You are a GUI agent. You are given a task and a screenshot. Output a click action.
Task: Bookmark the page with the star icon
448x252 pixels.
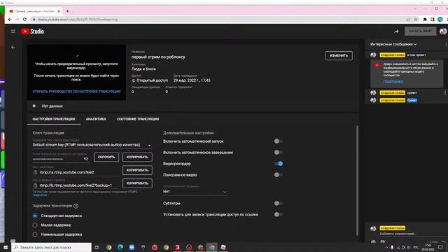pyautogui.click(x=416, y=20)
